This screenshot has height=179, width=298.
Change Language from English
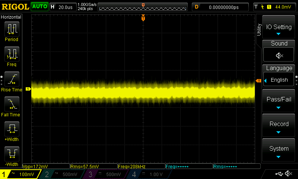pyautogui.click(x=279, y=80)
